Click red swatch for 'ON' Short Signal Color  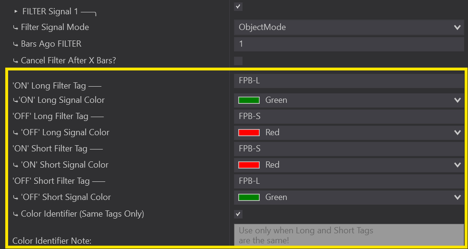point(249,165)
